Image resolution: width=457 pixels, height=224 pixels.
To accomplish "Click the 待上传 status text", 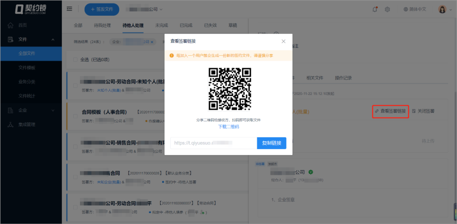I will (x=428, y=141).
